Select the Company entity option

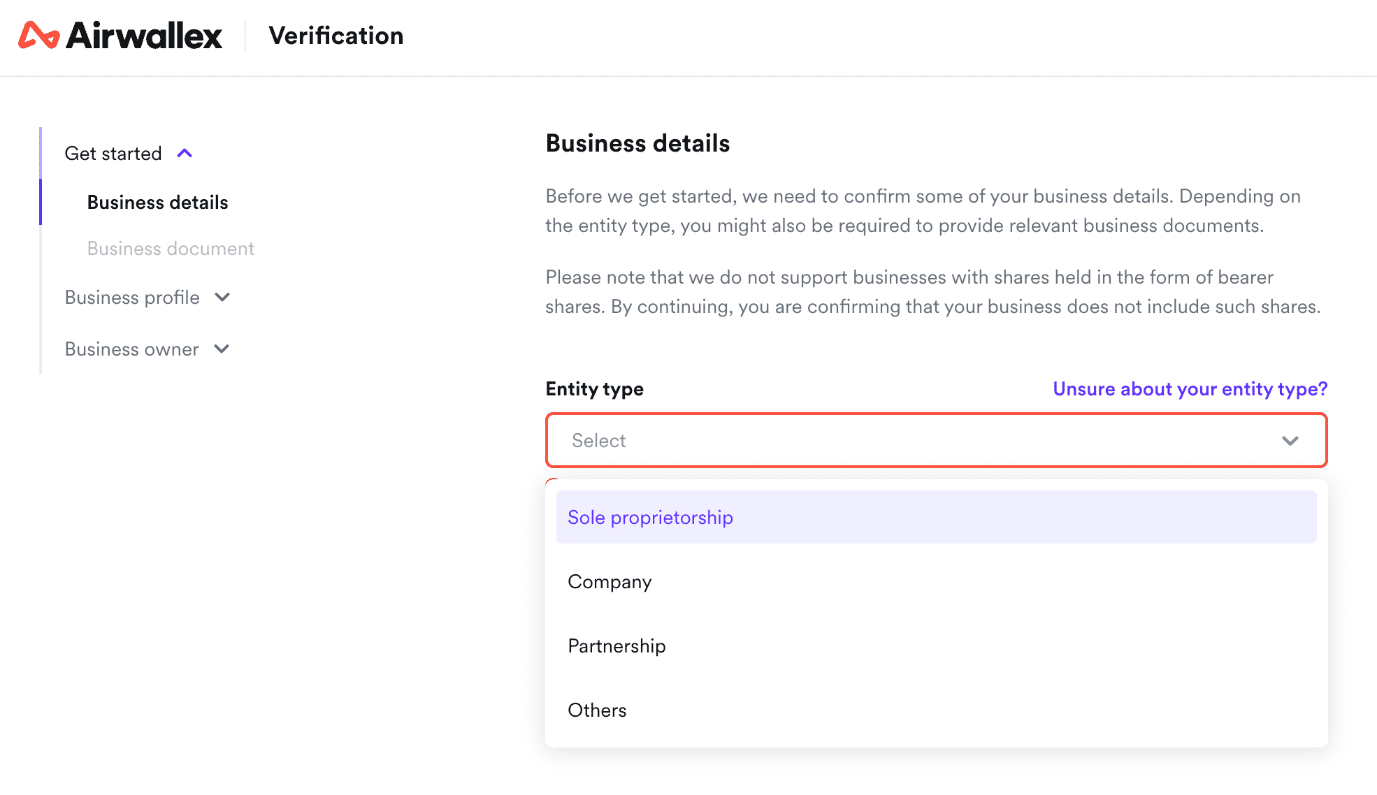coord(610,582)
